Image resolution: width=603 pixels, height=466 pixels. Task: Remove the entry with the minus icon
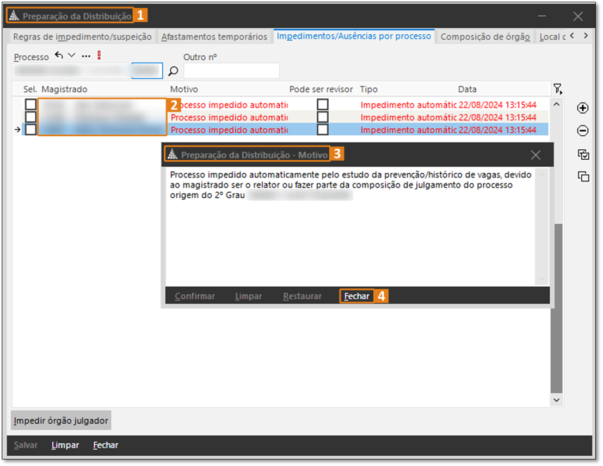(x=583, y=131)
